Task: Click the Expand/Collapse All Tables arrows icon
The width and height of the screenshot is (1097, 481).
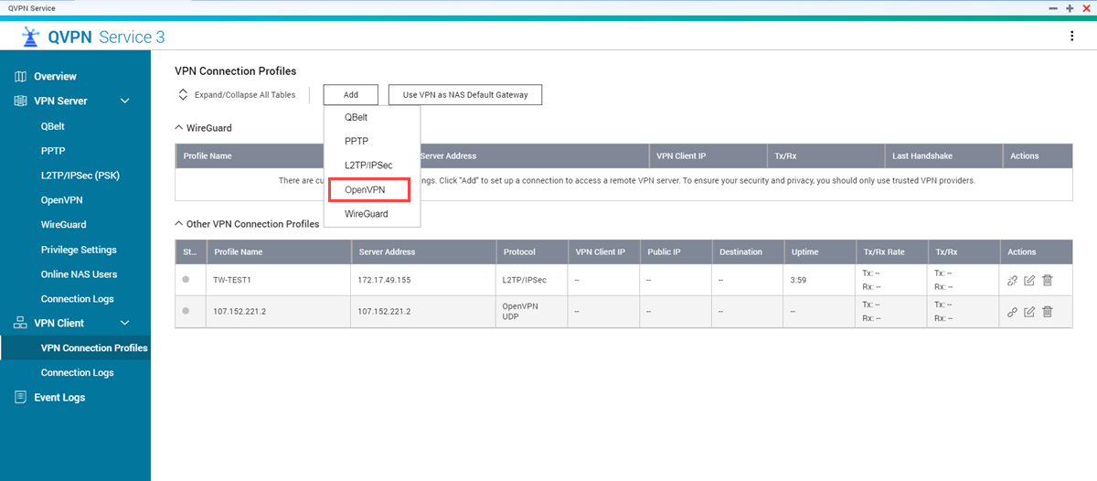Action: 183,94
